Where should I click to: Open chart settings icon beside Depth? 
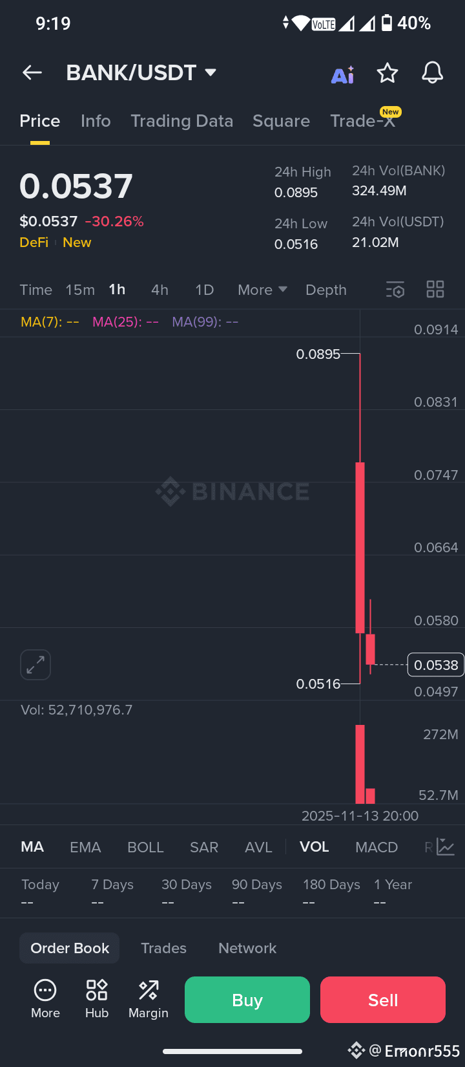(x=395, y=290)
